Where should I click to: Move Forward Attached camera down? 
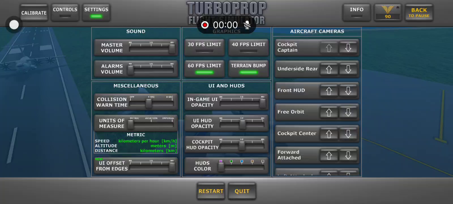[348, 156]
